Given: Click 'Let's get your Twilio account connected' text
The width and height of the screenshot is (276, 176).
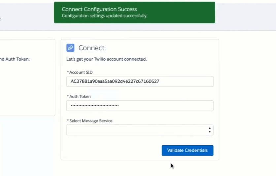Looking at the screenshot, I should [x=107, y=59].
